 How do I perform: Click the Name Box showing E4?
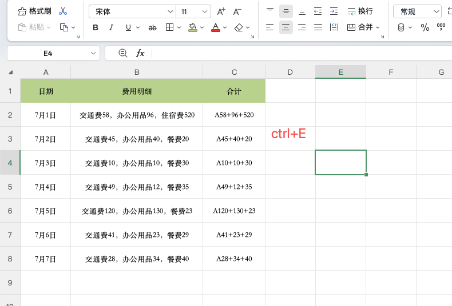point(48,53)
